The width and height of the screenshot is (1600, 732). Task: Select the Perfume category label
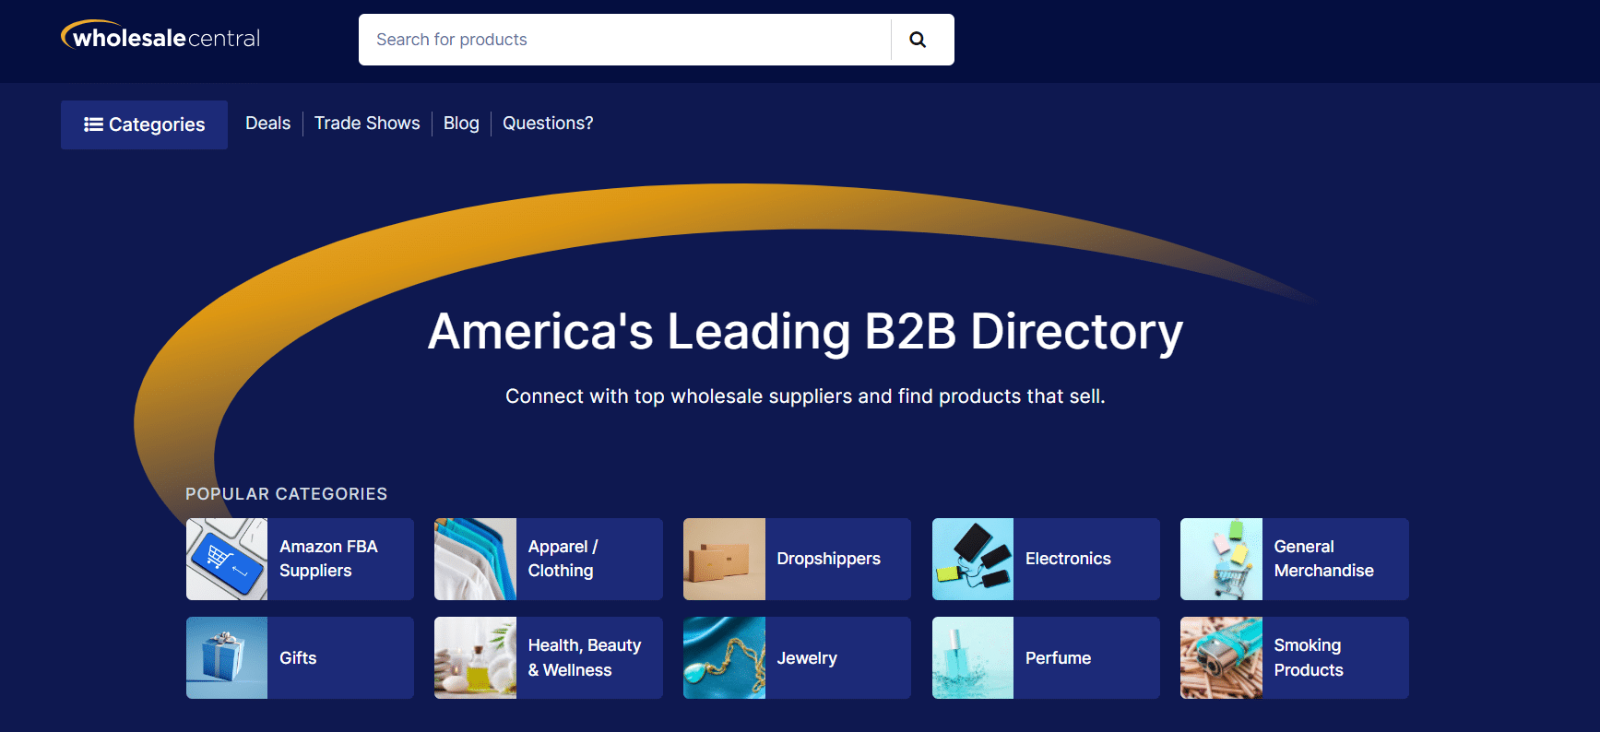coord(1058,658)
